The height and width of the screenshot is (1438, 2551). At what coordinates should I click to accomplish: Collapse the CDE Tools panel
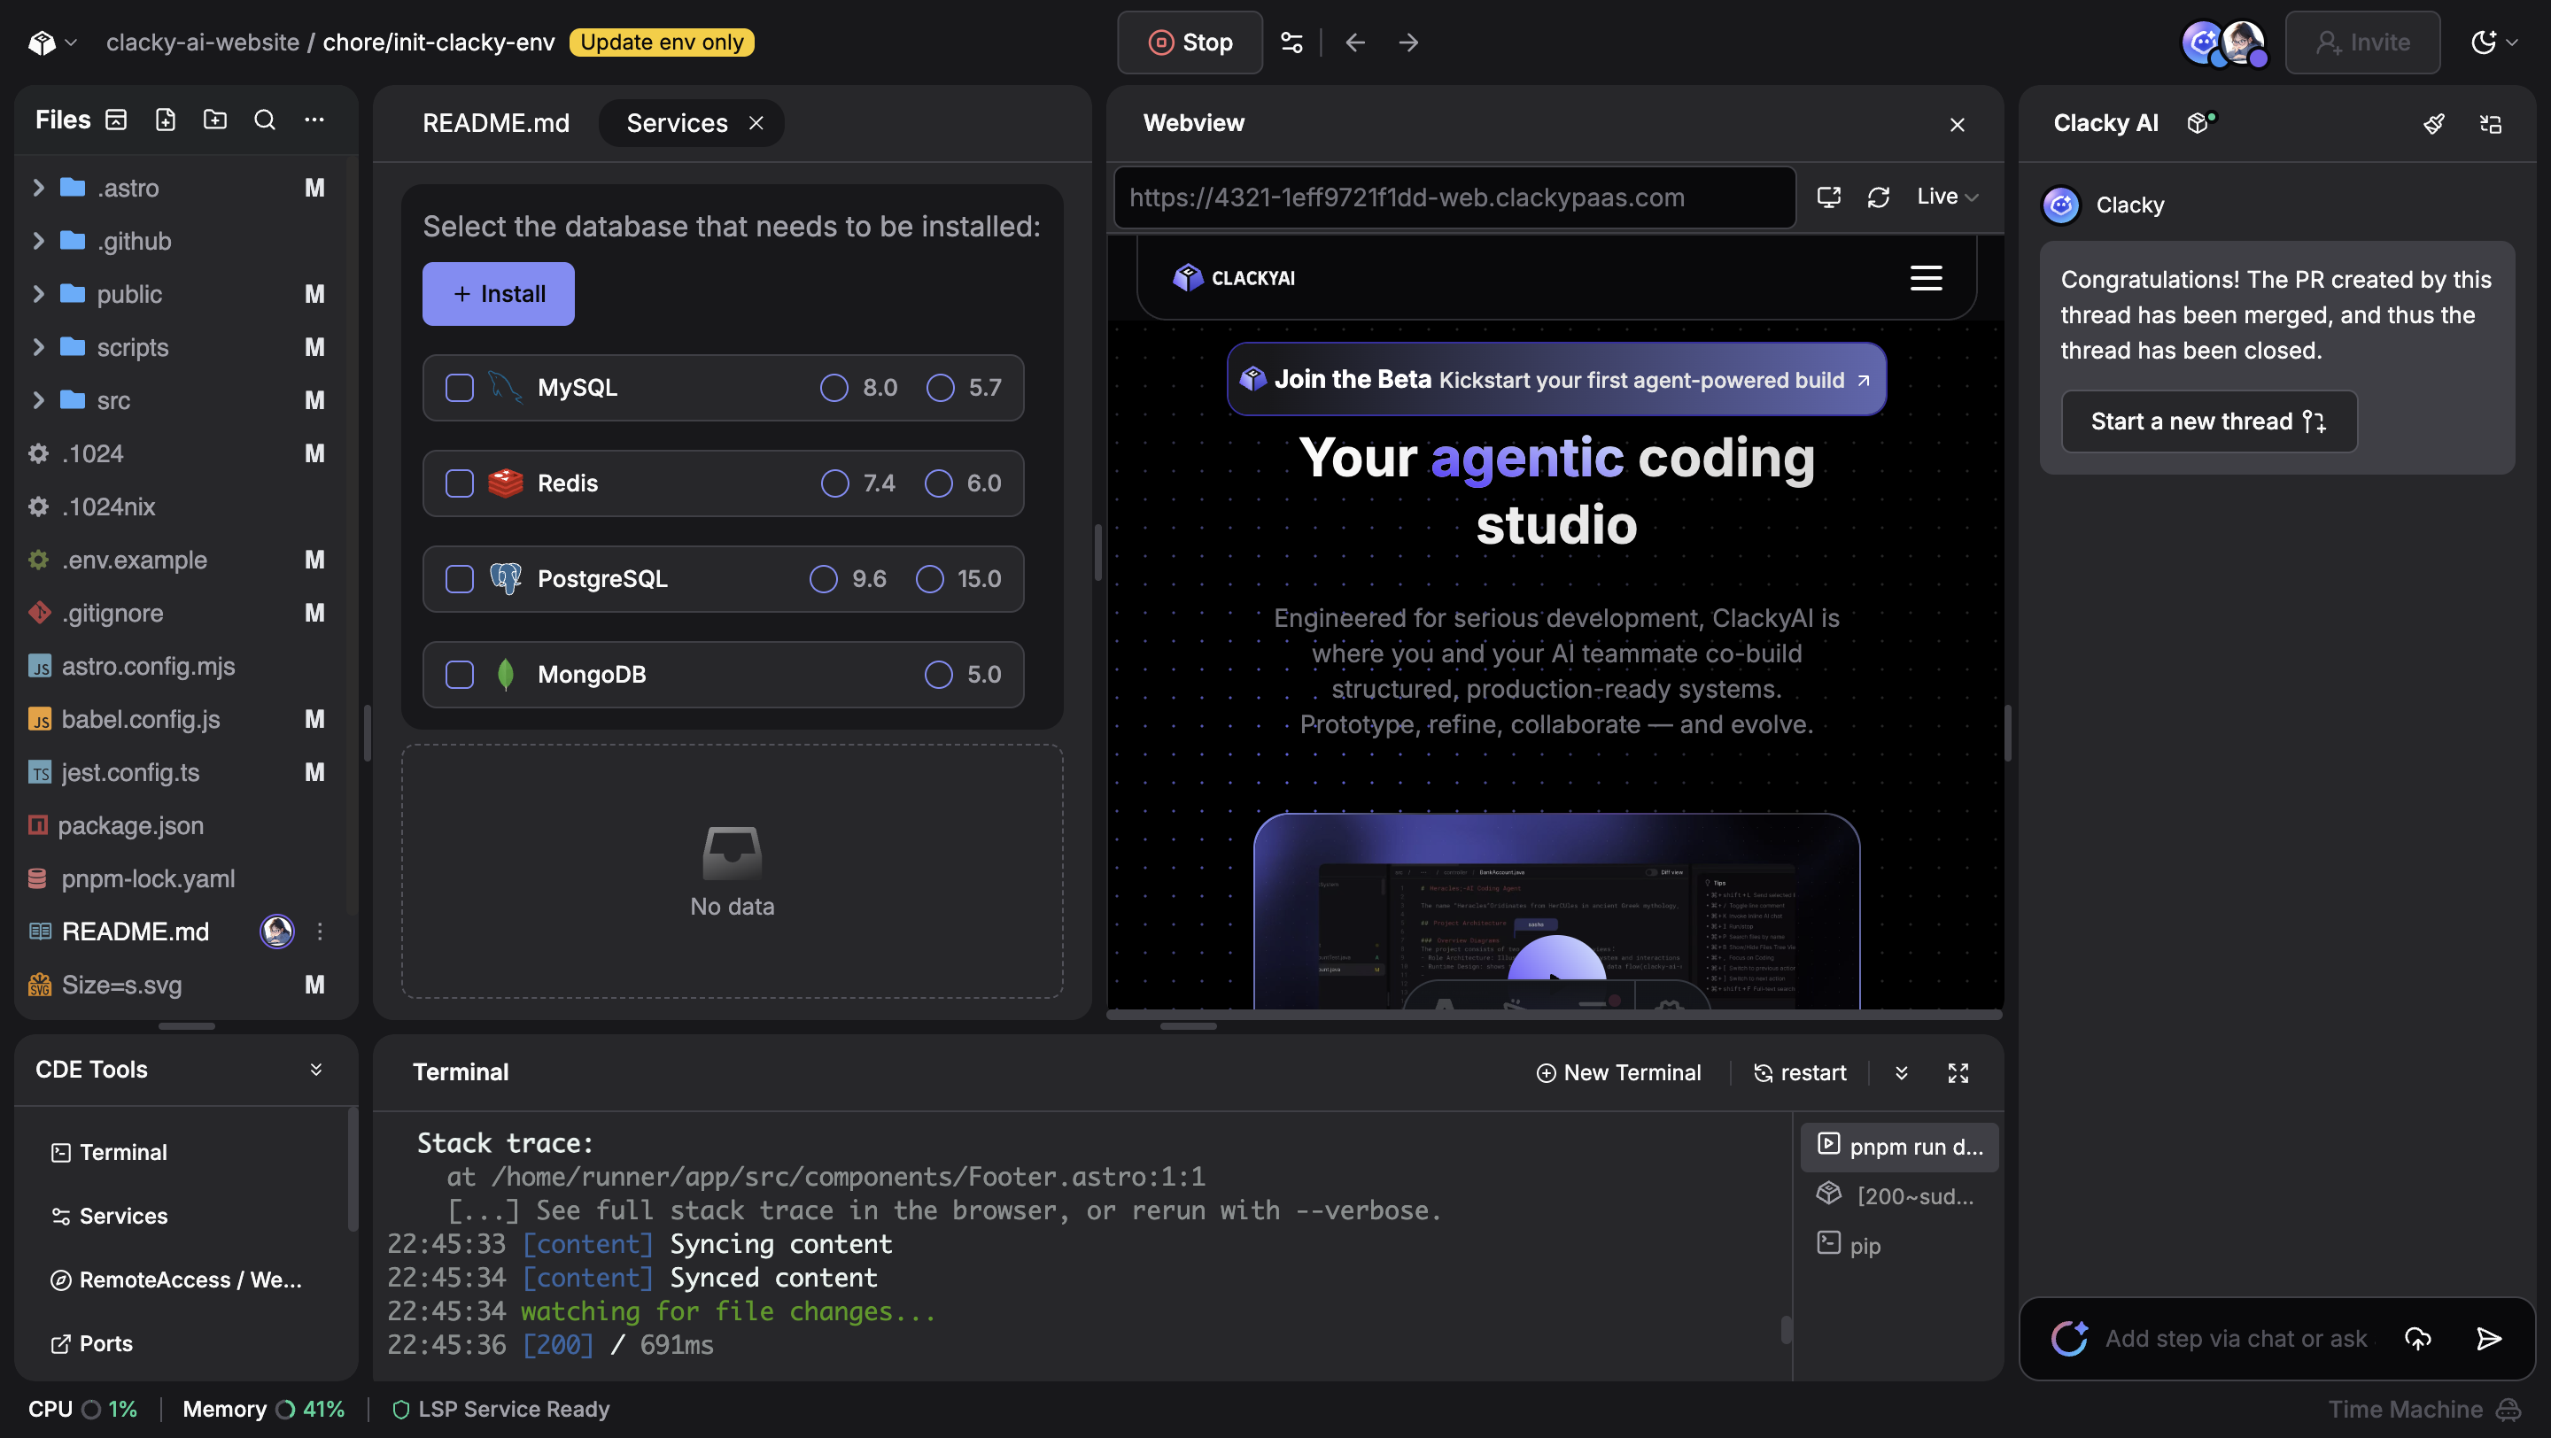click(x=316, y=1070)
